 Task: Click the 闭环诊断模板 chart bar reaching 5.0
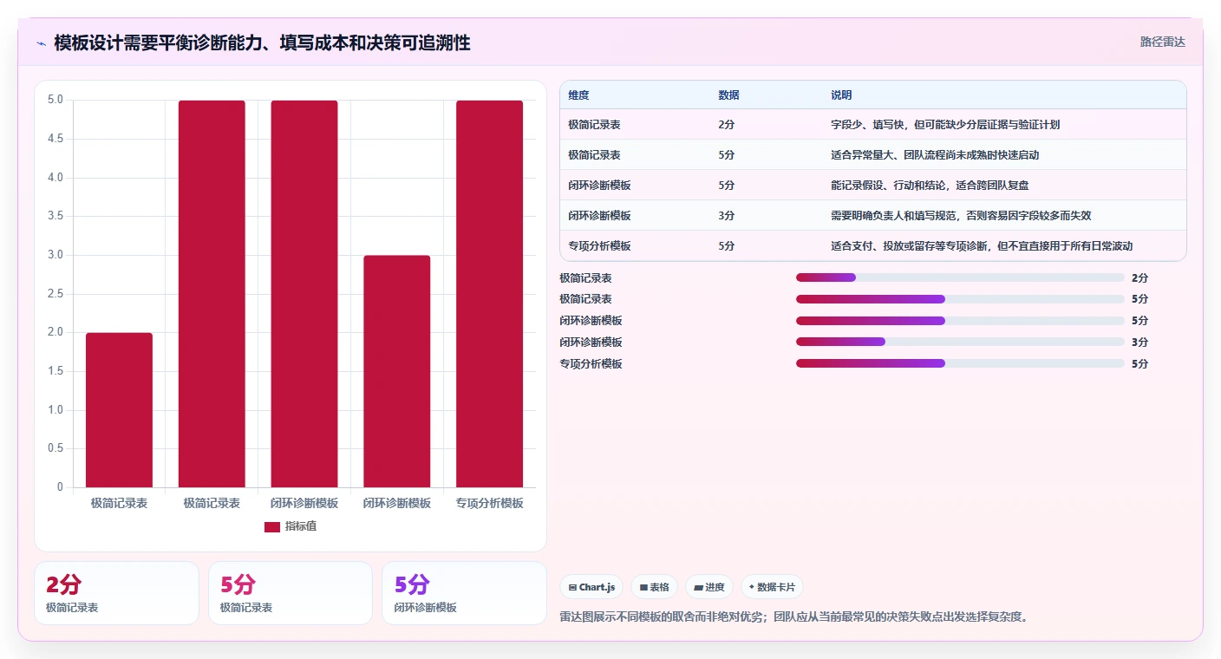304,294
